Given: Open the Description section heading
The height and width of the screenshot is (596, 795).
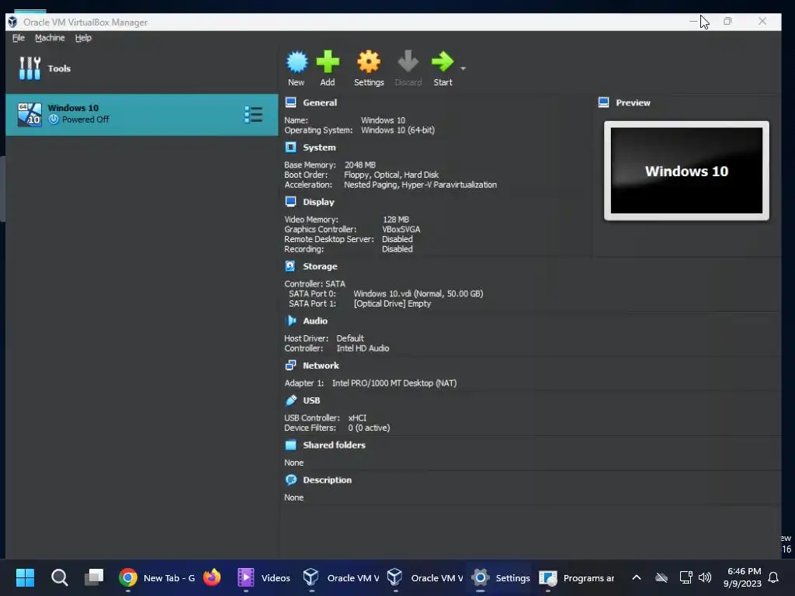Looking at the screenshot, I should (327, 480).
